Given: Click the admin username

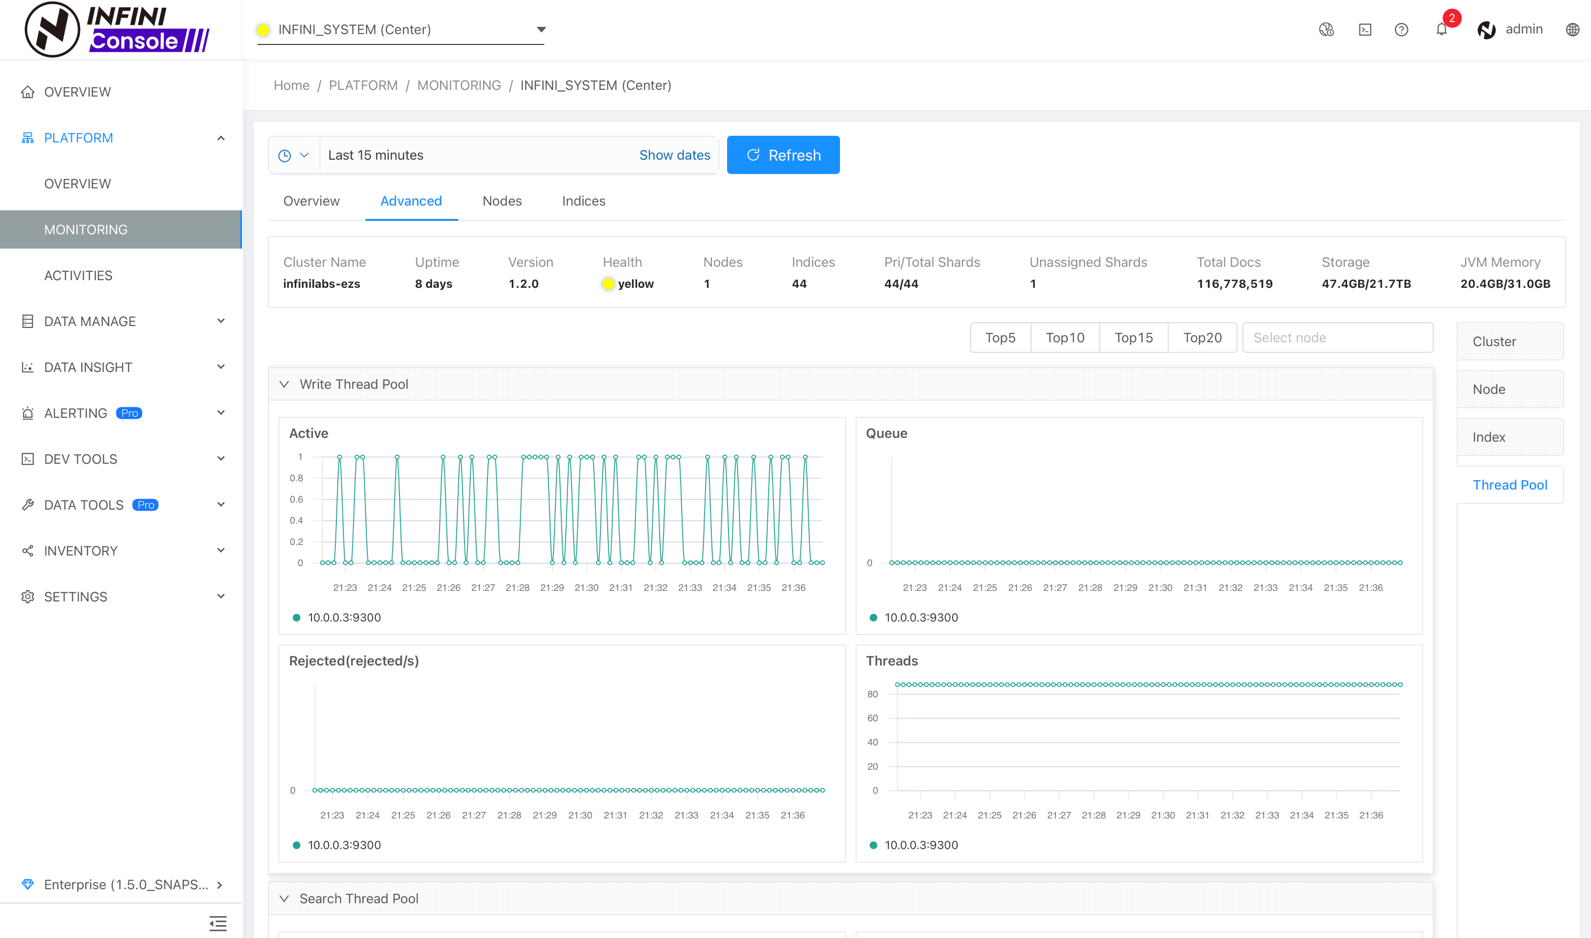Looking at the screenshot, I should pos(1524,29).
